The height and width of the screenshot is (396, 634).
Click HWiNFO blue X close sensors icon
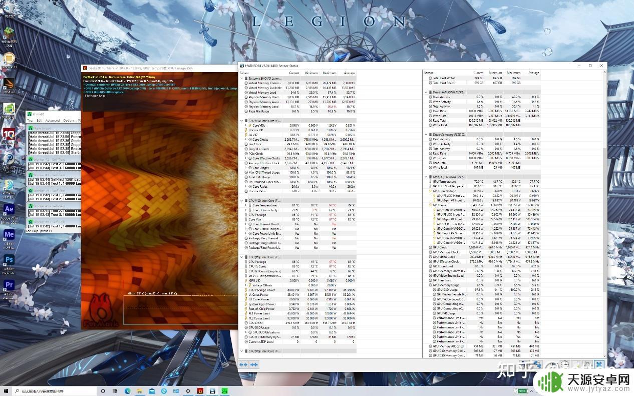[x=599, y=364]
